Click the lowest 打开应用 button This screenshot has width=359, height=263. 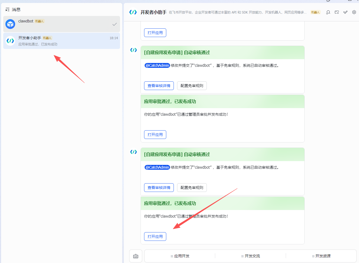coord(155,236)
